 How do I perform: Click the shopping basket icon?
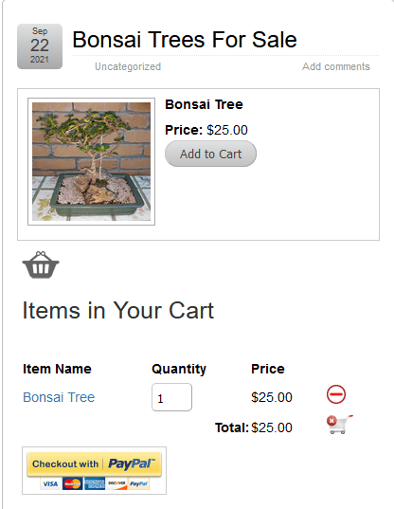tap(41, 264)
